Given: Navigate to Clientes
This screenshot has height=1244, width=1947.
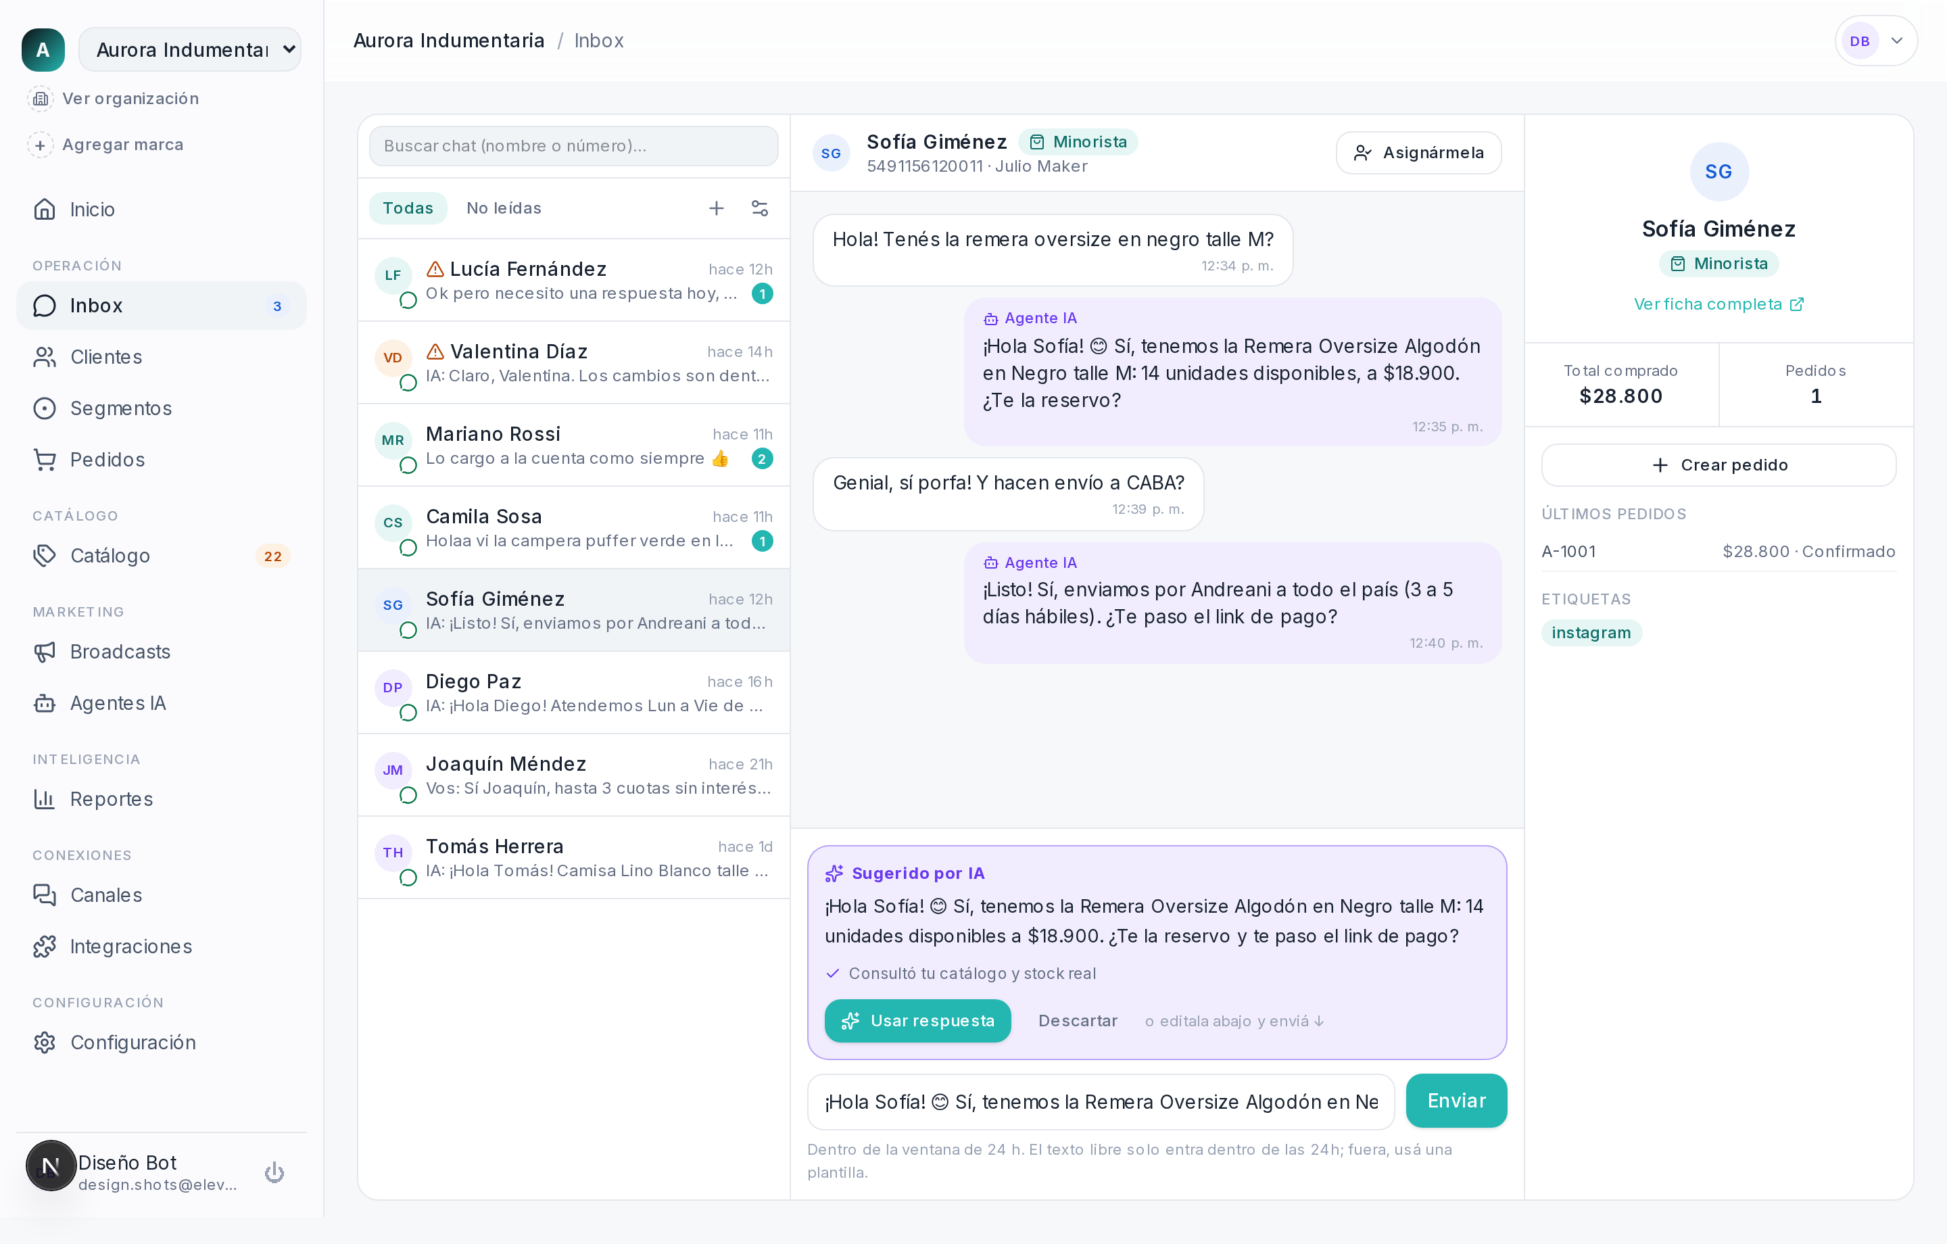Looking at the screenshot, I should coord(161,357).
